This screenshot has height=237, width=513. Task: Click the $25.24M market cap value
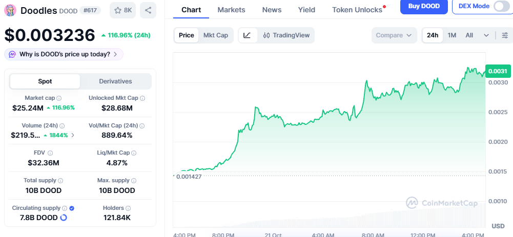pyautogui.click(x=28, y=107)
